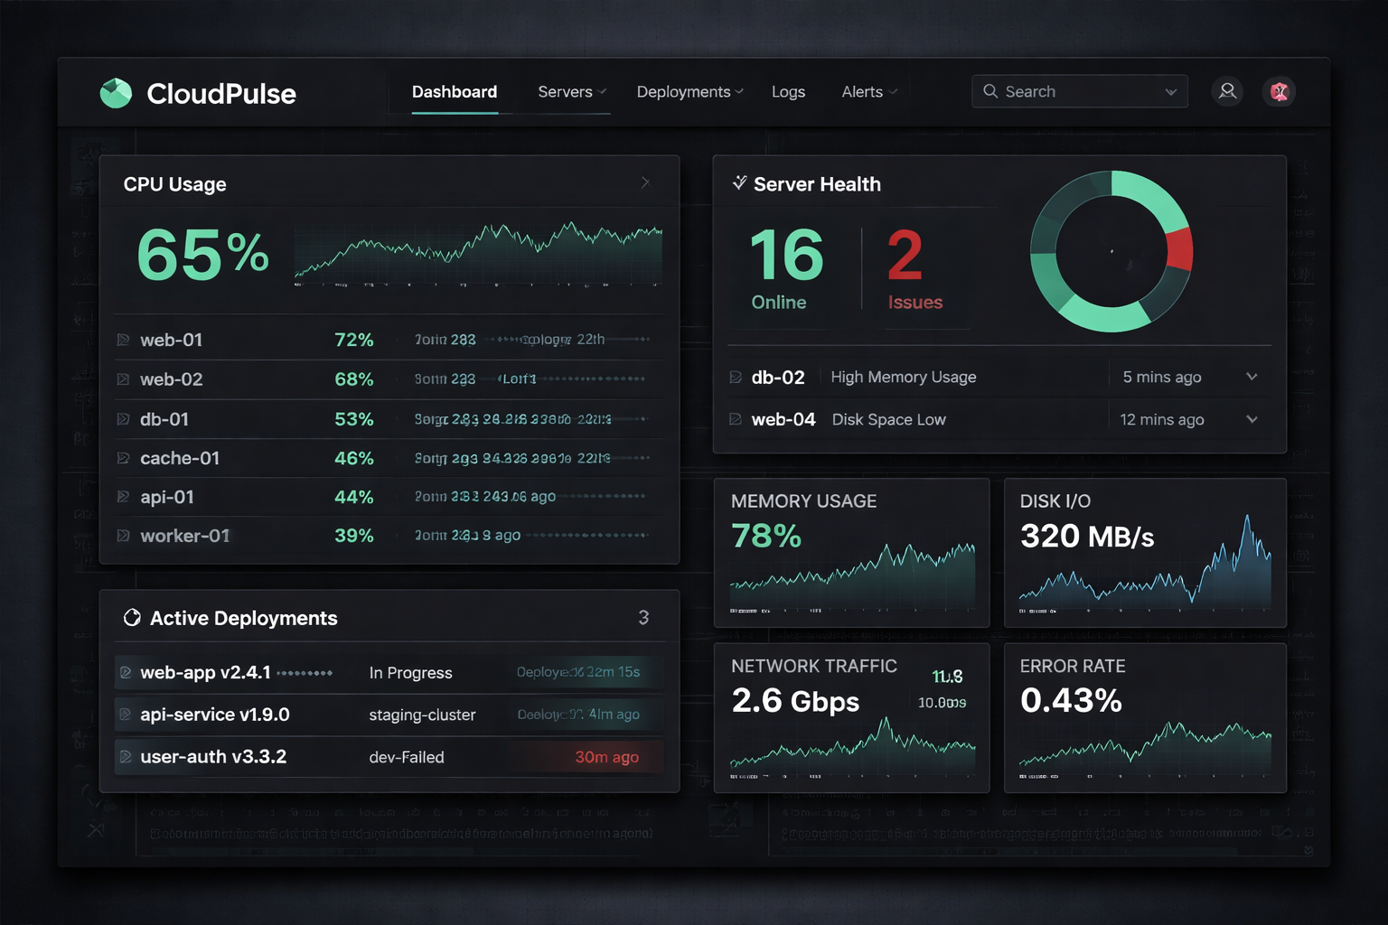Switch to the Logs tab

pos(788,92)
